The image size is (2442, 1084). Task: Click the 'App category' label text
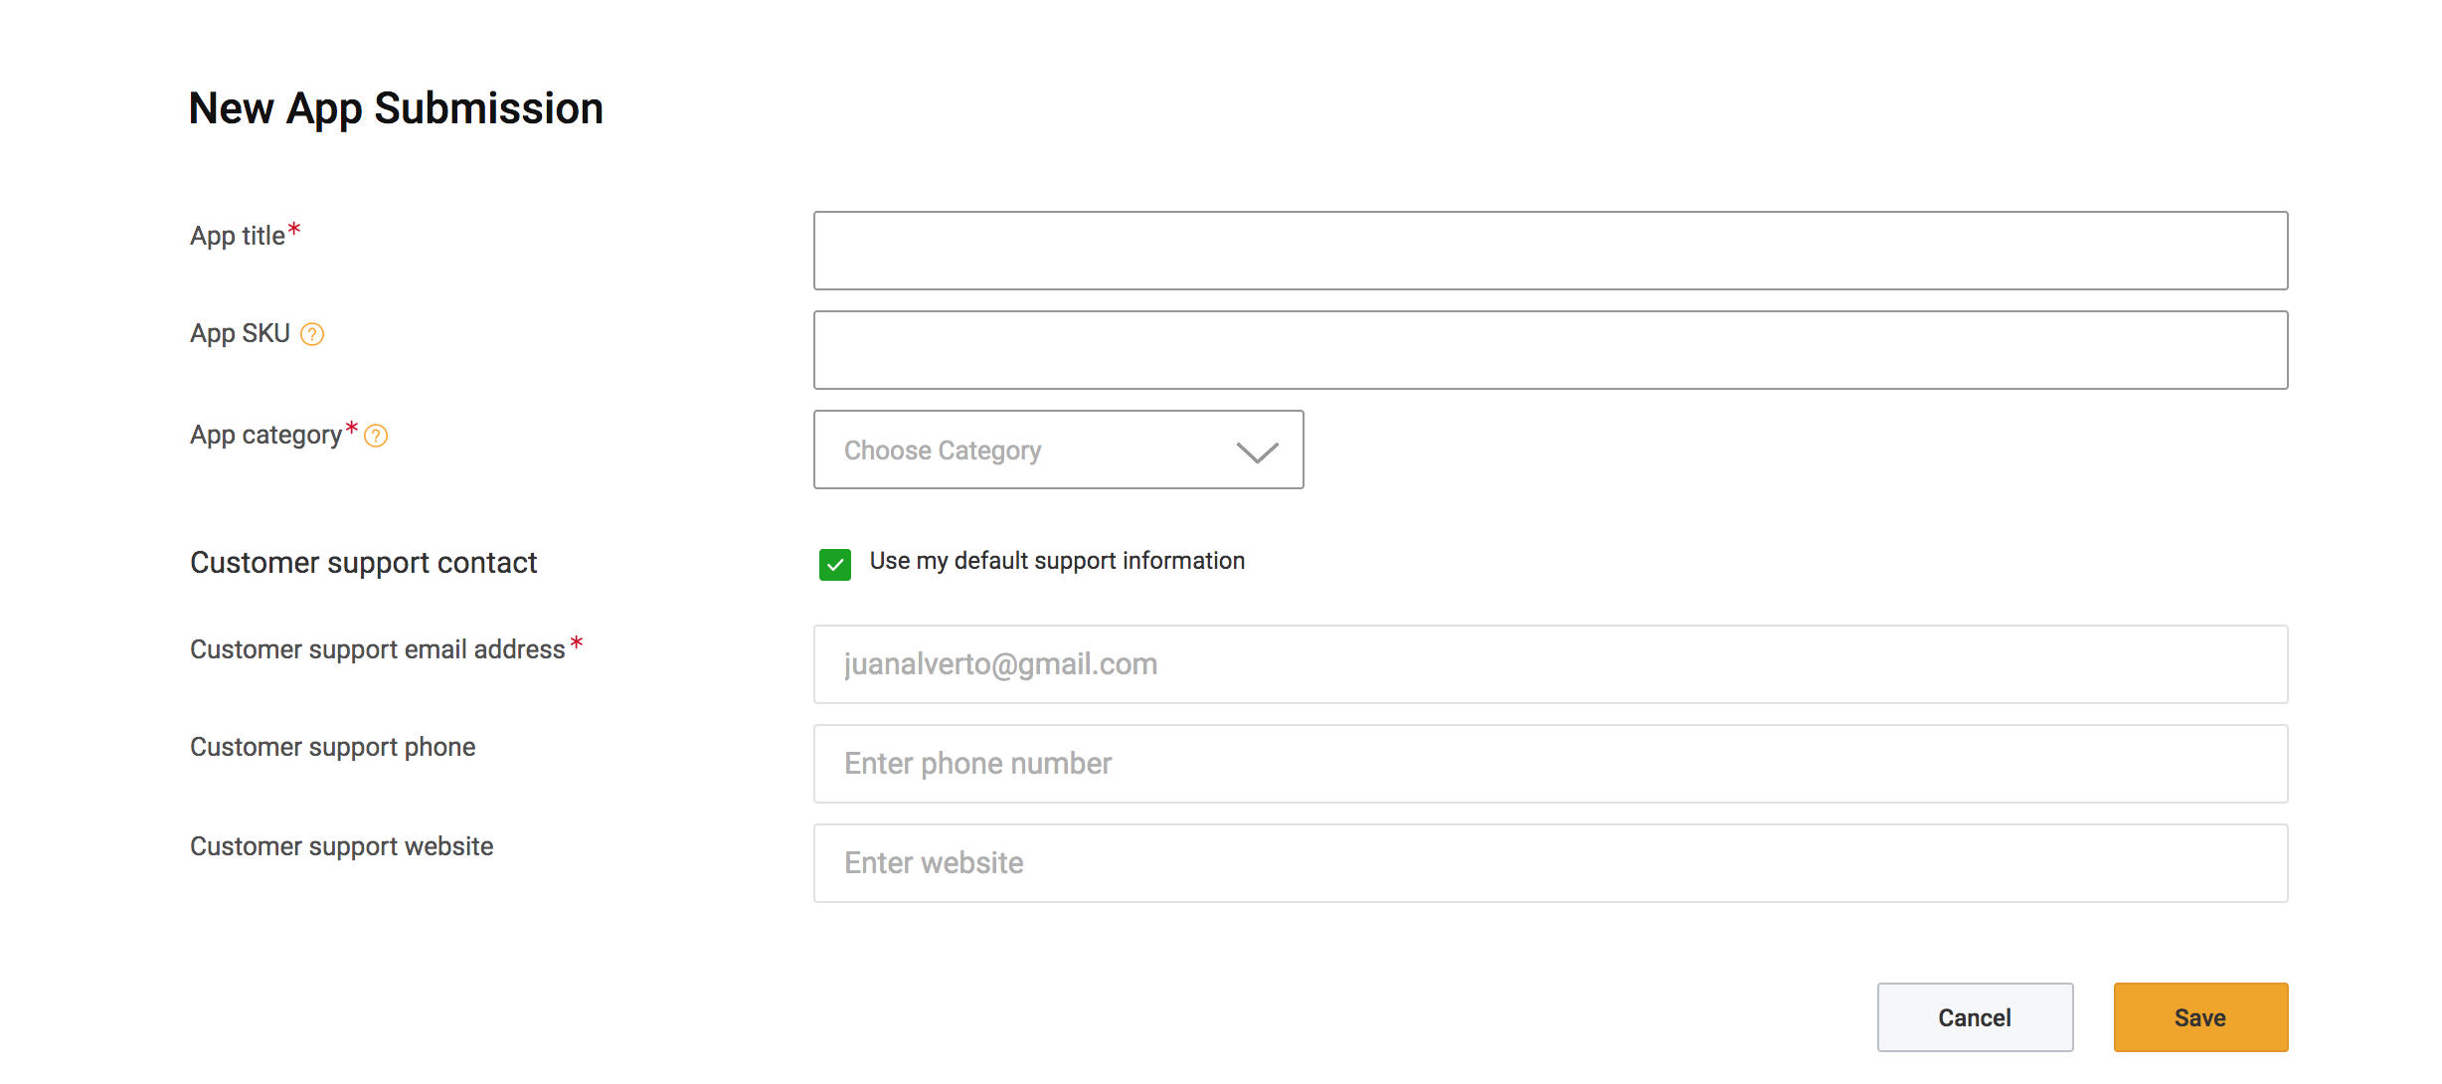pyautogui.click(x=265, y=436)
